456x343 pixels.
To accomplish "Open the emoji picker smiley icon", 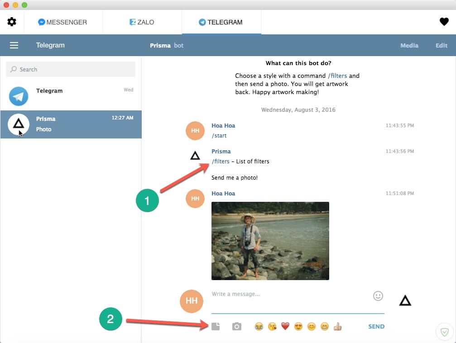I will (378, 296).
